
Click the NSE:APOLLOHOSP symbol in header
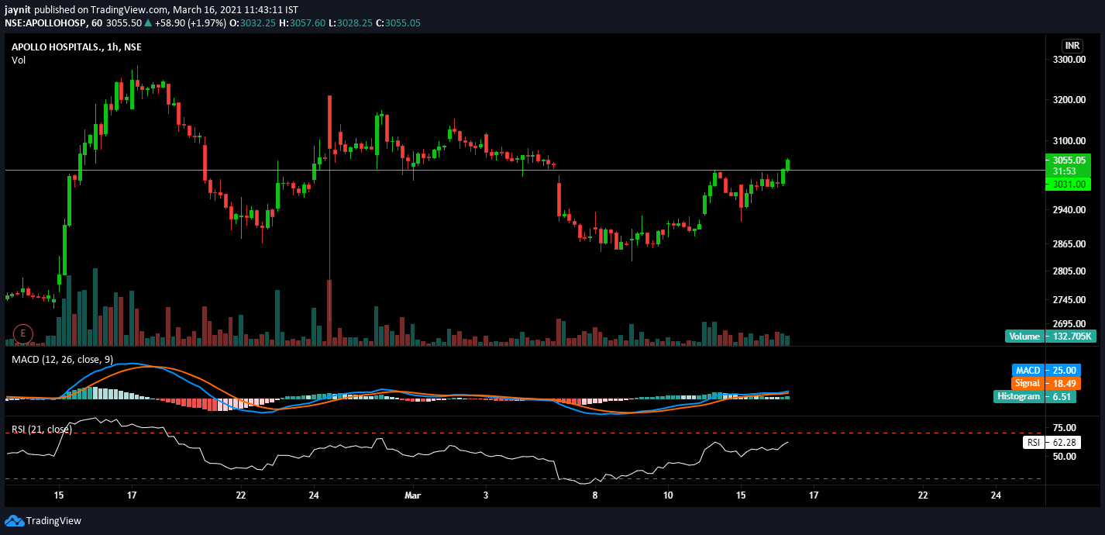click(44, 23)
